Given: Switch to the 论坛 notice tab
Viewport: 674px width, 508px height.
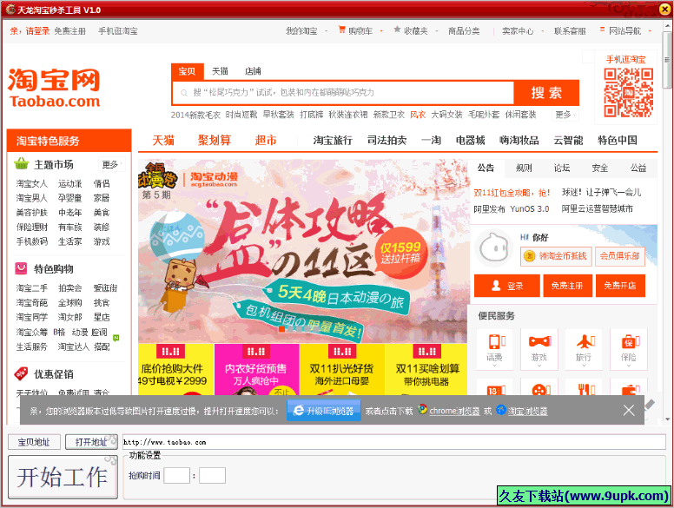Looking at the screenshot, I should coord(562,168).
